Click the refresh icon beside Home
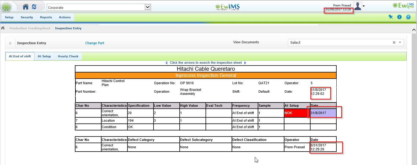This screenshot has width=417, height=165. tap(34, 7)
